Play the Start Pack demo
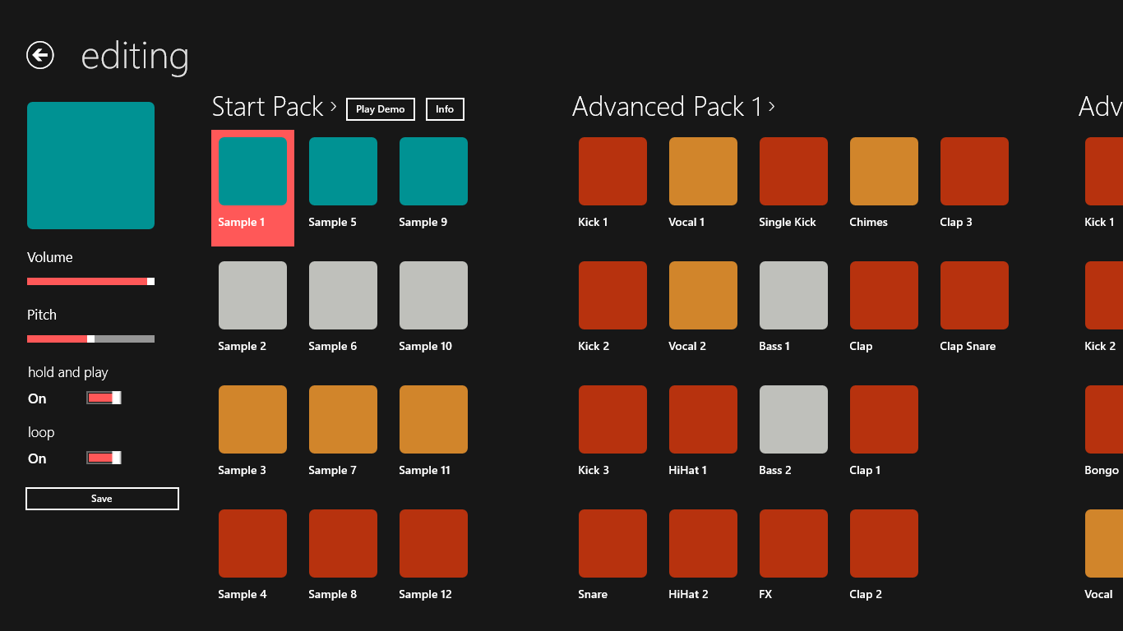Viewport: 1123px width, 631px height. pos(380,108)
